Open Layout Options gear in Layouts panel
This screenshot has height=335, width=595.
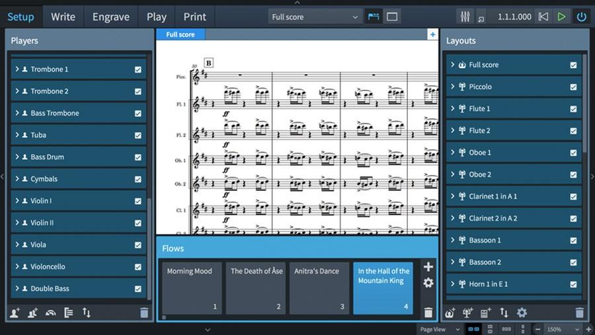[x=522, y=313]
